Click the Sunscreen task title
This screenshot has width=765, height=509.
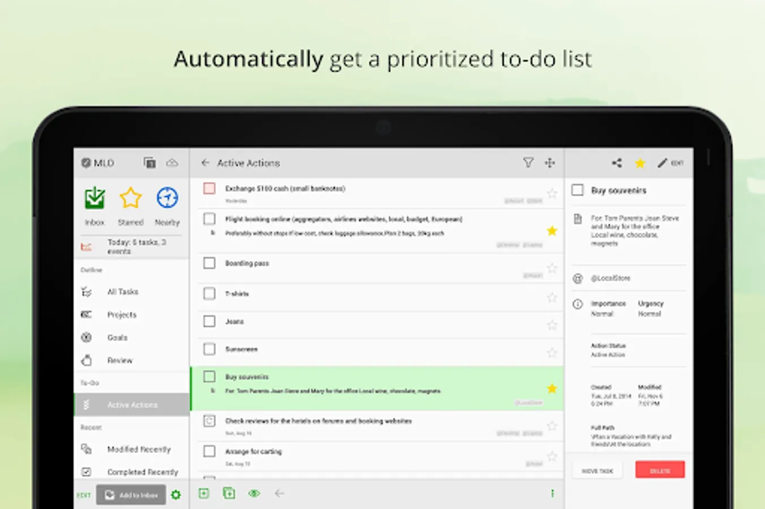coord(241,350)
